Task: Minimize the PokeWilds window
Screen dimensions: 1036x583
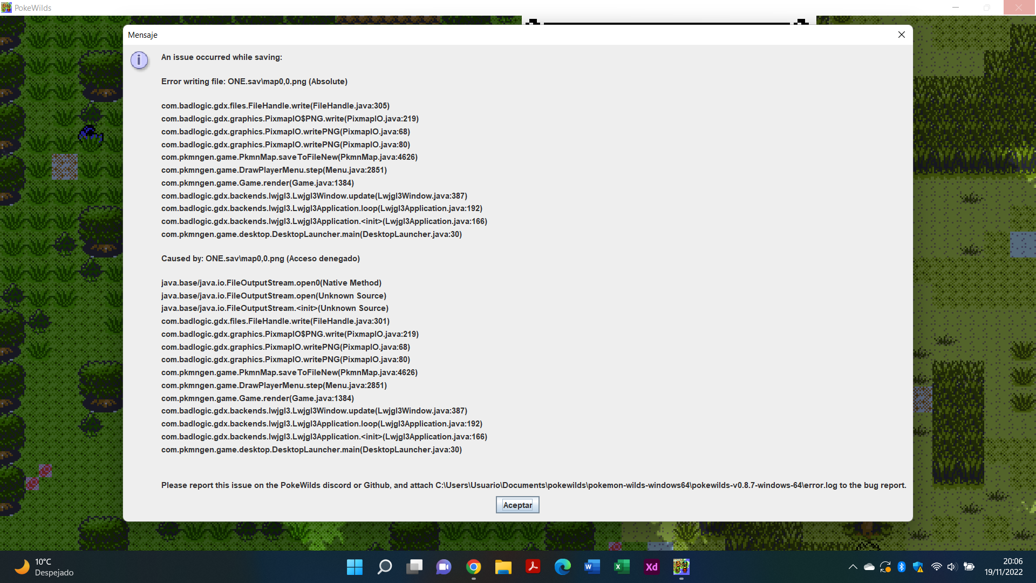Action: [x=956, y=8]
